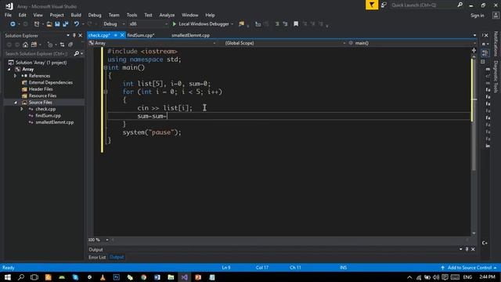Open the Debug configuration dropdown
The height and width of the screenshot is (282, 501).
114,24
